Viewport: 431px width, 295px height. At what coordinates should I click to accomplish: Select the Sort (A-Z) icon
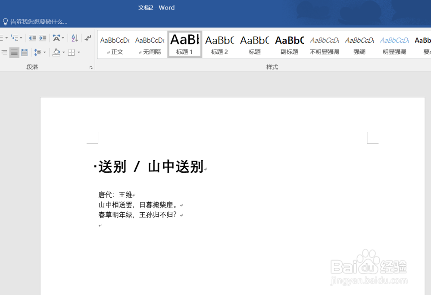[x=75, y=38]
